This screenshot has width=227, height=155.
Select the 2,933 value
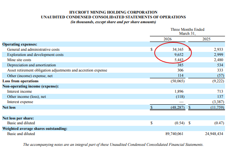click(219, 50)
